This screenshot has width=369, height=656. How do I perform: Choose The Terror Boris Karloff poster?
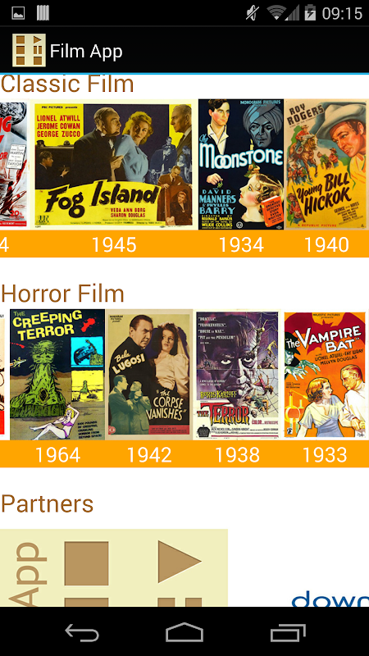pos(238,375)
